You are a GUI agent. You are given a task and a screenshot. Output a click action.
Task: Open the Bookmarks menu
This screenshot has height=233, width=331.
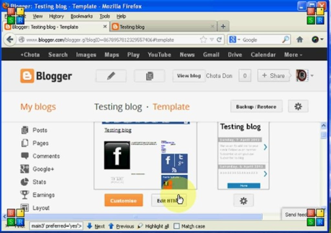(82, 16)
